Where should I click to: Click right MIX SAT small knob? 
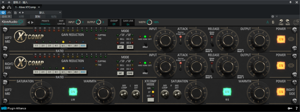(177, 94)
